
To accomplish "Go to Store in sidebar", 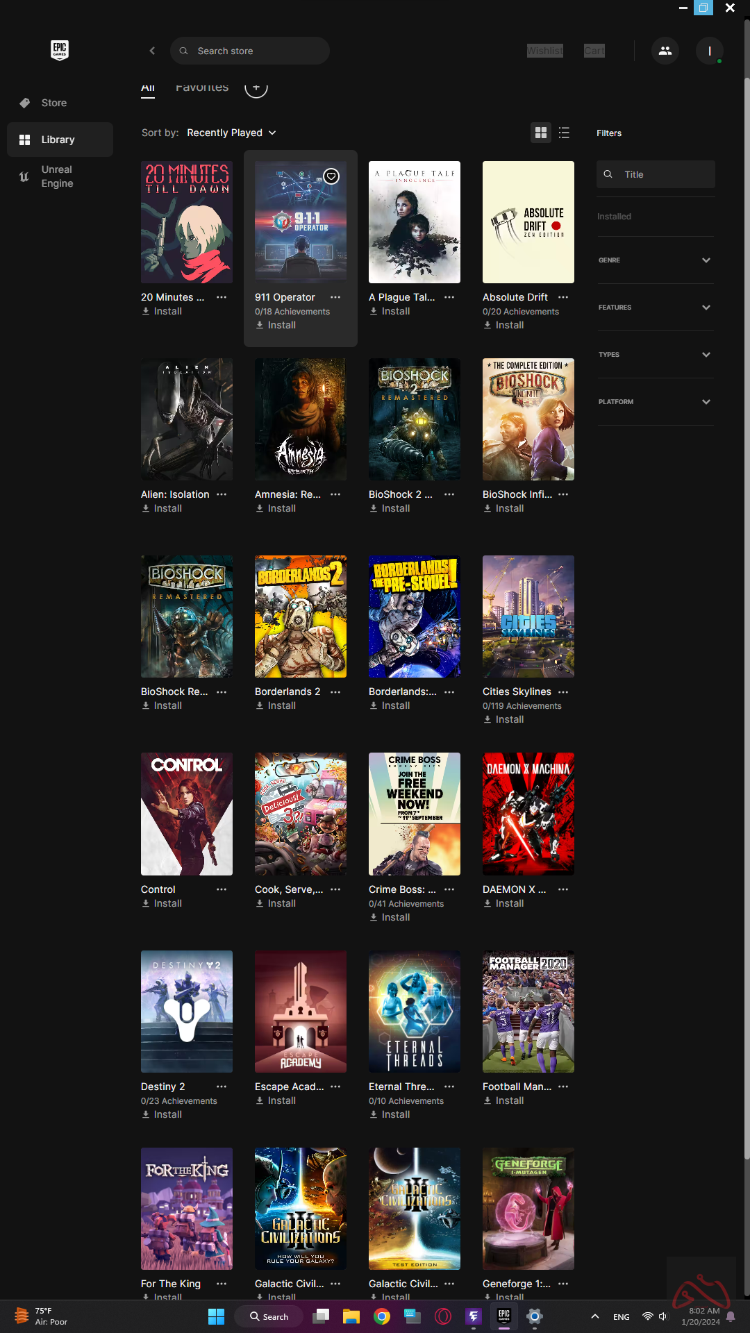I will coord(53,103).
